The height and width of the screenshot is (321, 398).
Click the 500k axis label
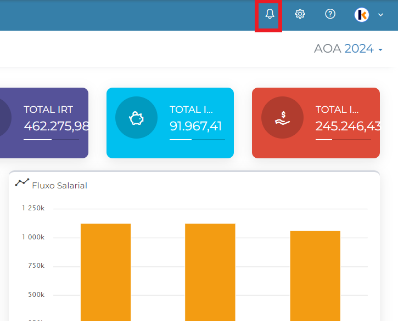tap(36, 295)
